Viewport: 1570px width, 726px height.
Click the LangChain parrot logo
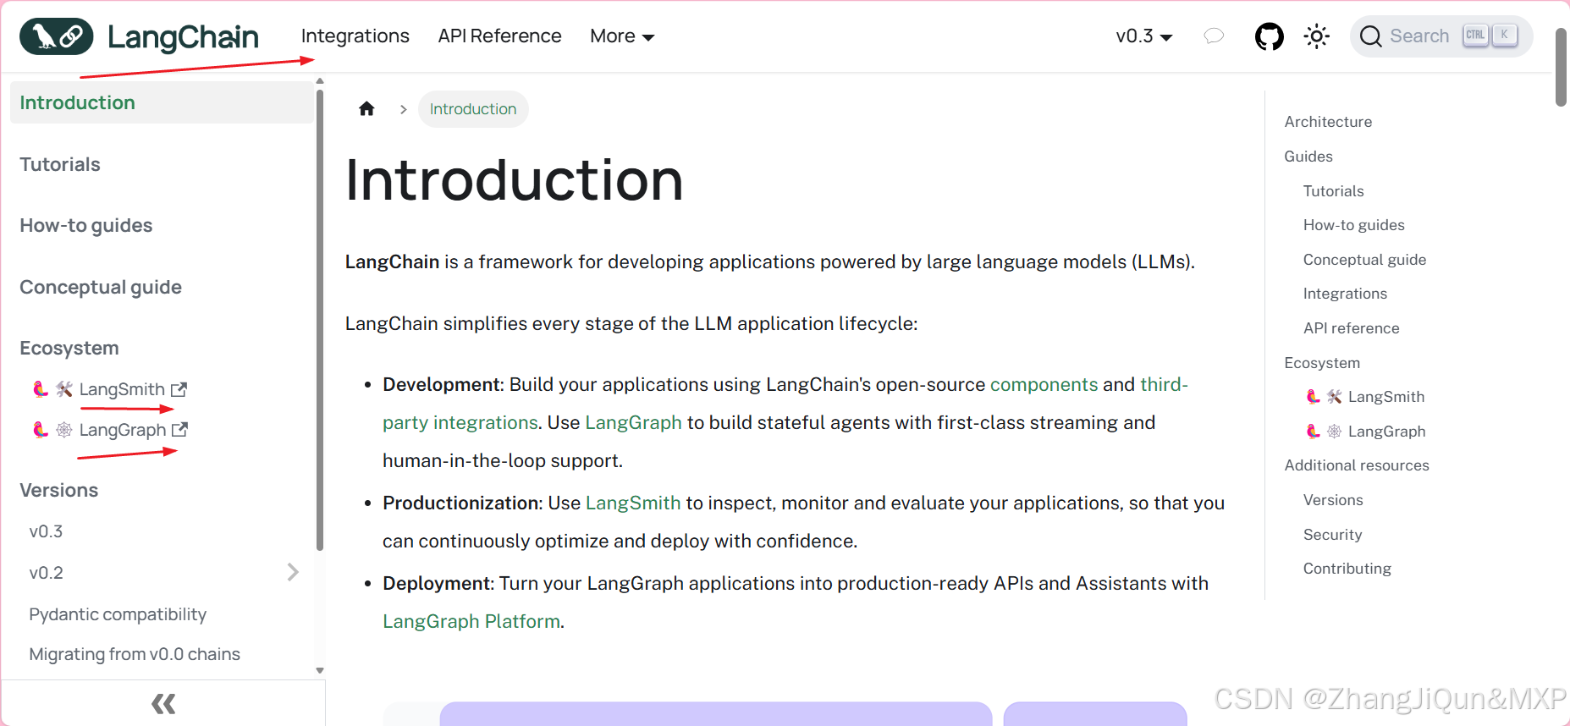tap(56, 36)
